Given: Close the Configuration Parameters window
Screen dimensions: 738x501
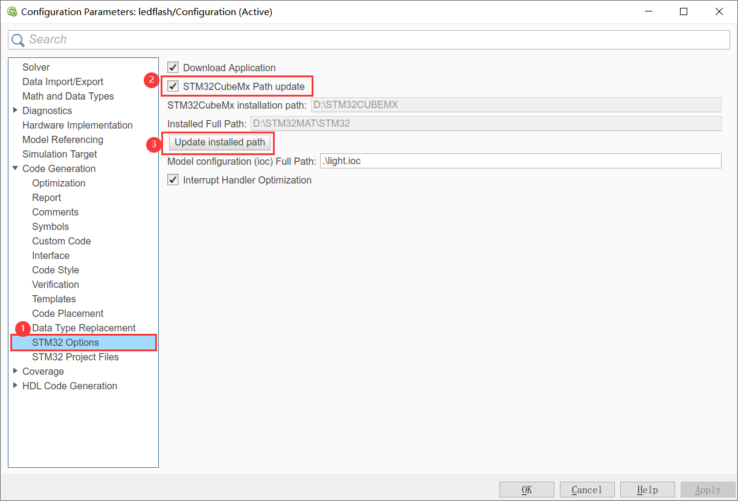Looking at the screenshot, I should click(719, 11).
